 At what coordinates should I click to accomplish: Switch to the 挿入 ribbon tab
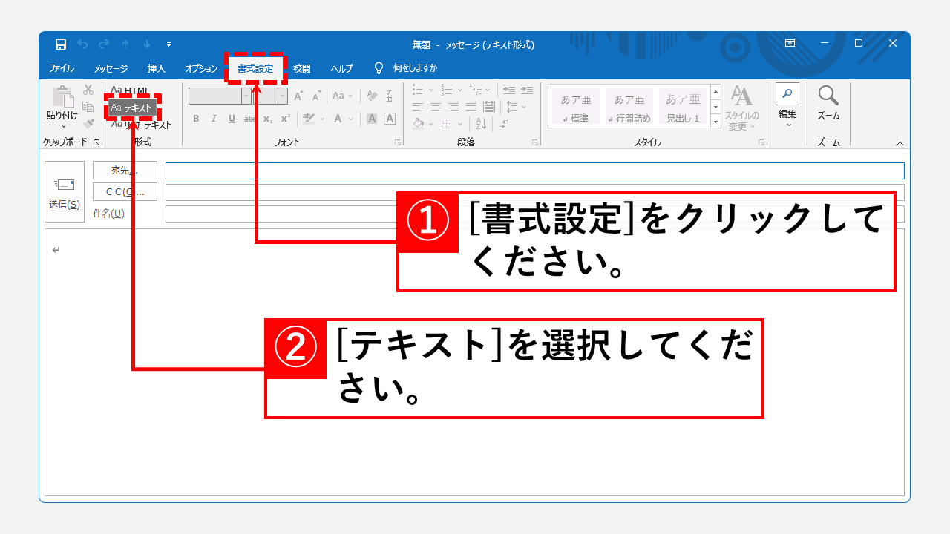pyautogui.click(x=157, y=67)
